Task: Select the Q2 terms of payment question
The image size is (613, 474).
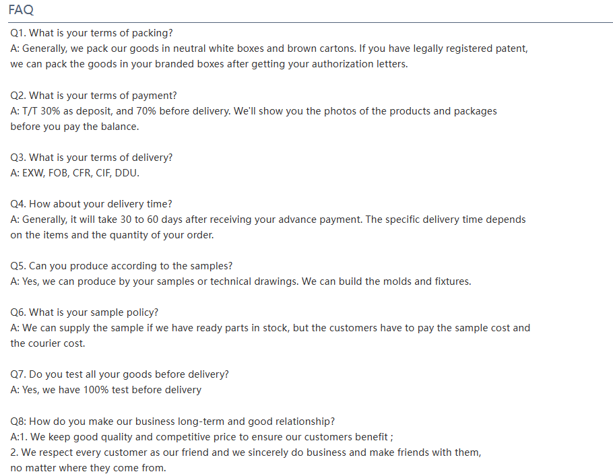Action: (x=94, y=96)
